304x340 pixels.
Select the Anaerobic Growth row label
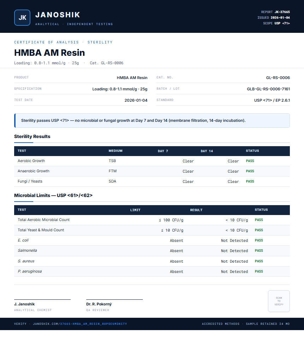[x=34, y=171]
